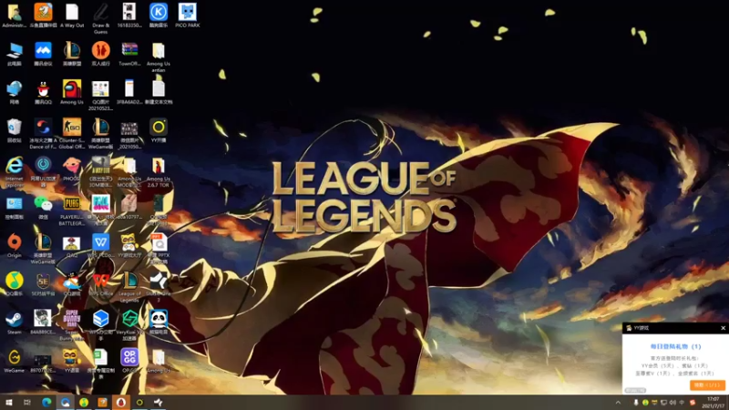Launch Draw & Guess shortcut
This screenshot has height=410, width=729.
[100, 13]
